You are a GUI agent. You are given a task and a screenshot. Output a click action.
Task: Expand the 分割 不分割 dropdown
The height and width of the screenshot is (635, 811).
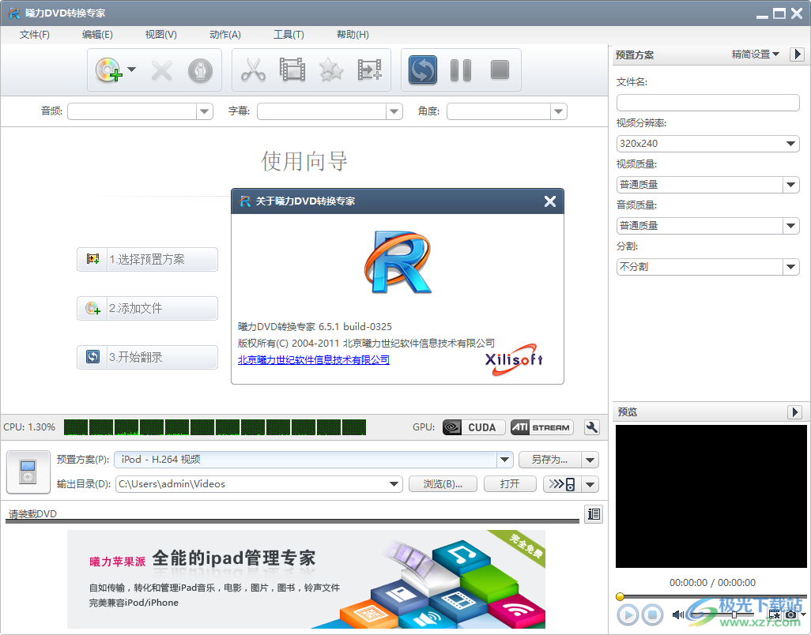point(790,267)
